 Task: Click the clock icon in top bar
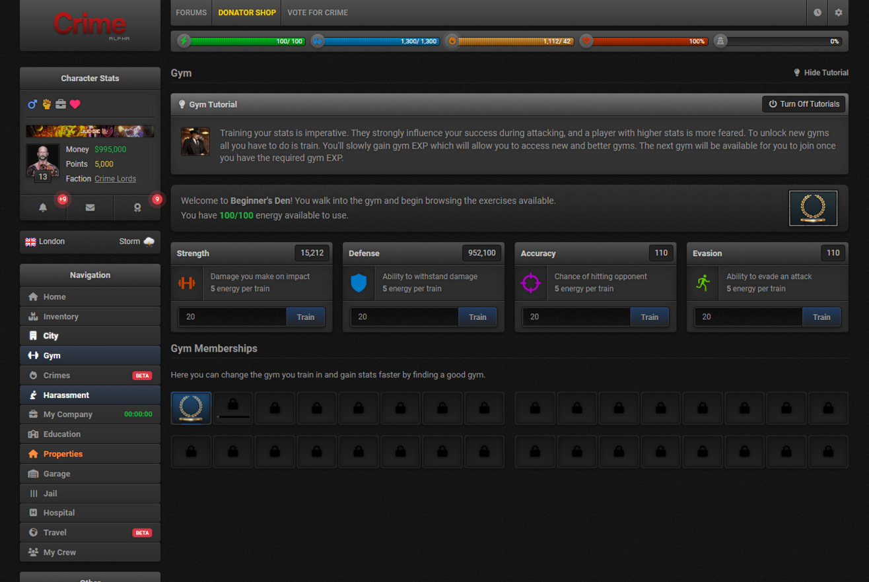click(x=817, y=13)
